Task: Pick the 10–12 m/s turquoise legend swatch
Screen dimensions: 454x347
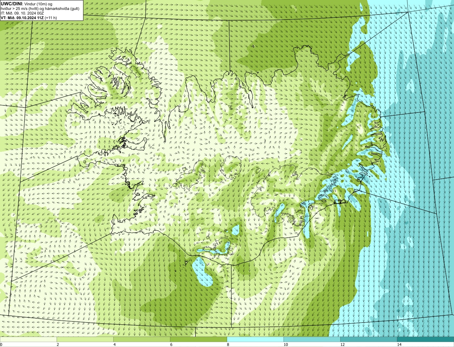Action: point(312,340)
